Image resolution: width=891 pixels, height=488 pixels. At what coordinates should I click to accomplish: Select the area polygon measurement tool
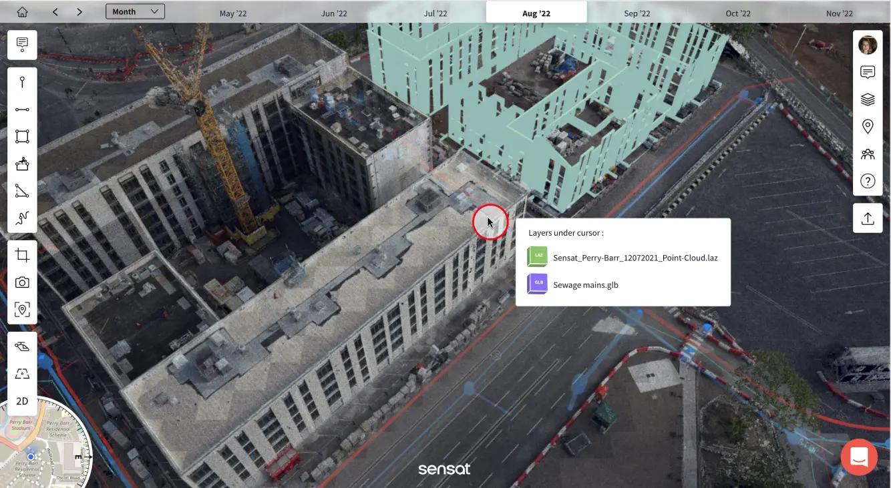tap(22, 137)
